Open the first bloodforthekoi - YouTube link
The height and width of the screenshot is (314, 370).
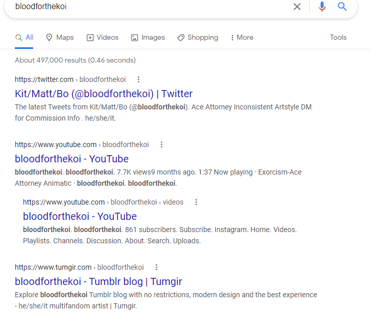pyautogui.click(x=72, y=159)
